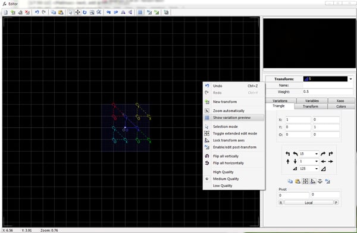
Task: Click the pivot crosshair icon in Triangle panel
Action: (320, 181)
